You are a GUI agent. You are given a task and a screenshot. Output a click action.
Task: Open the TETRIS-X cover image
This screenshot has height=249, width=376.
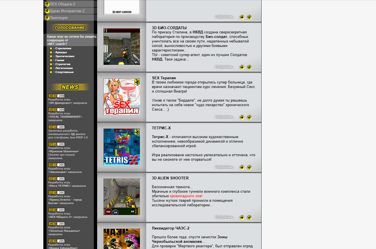coord(122,147)
